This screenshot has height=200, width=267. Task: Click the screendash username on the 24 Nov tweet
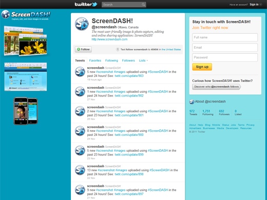pos(96,127)
